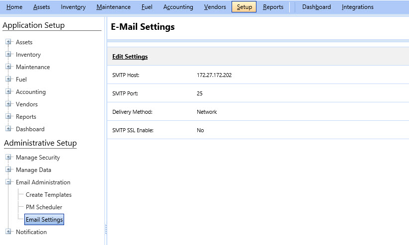The height and width of the screenshot is (245, 409).
Task: Click the vertical panel splitter handle
Action: [x=106, y=229]
